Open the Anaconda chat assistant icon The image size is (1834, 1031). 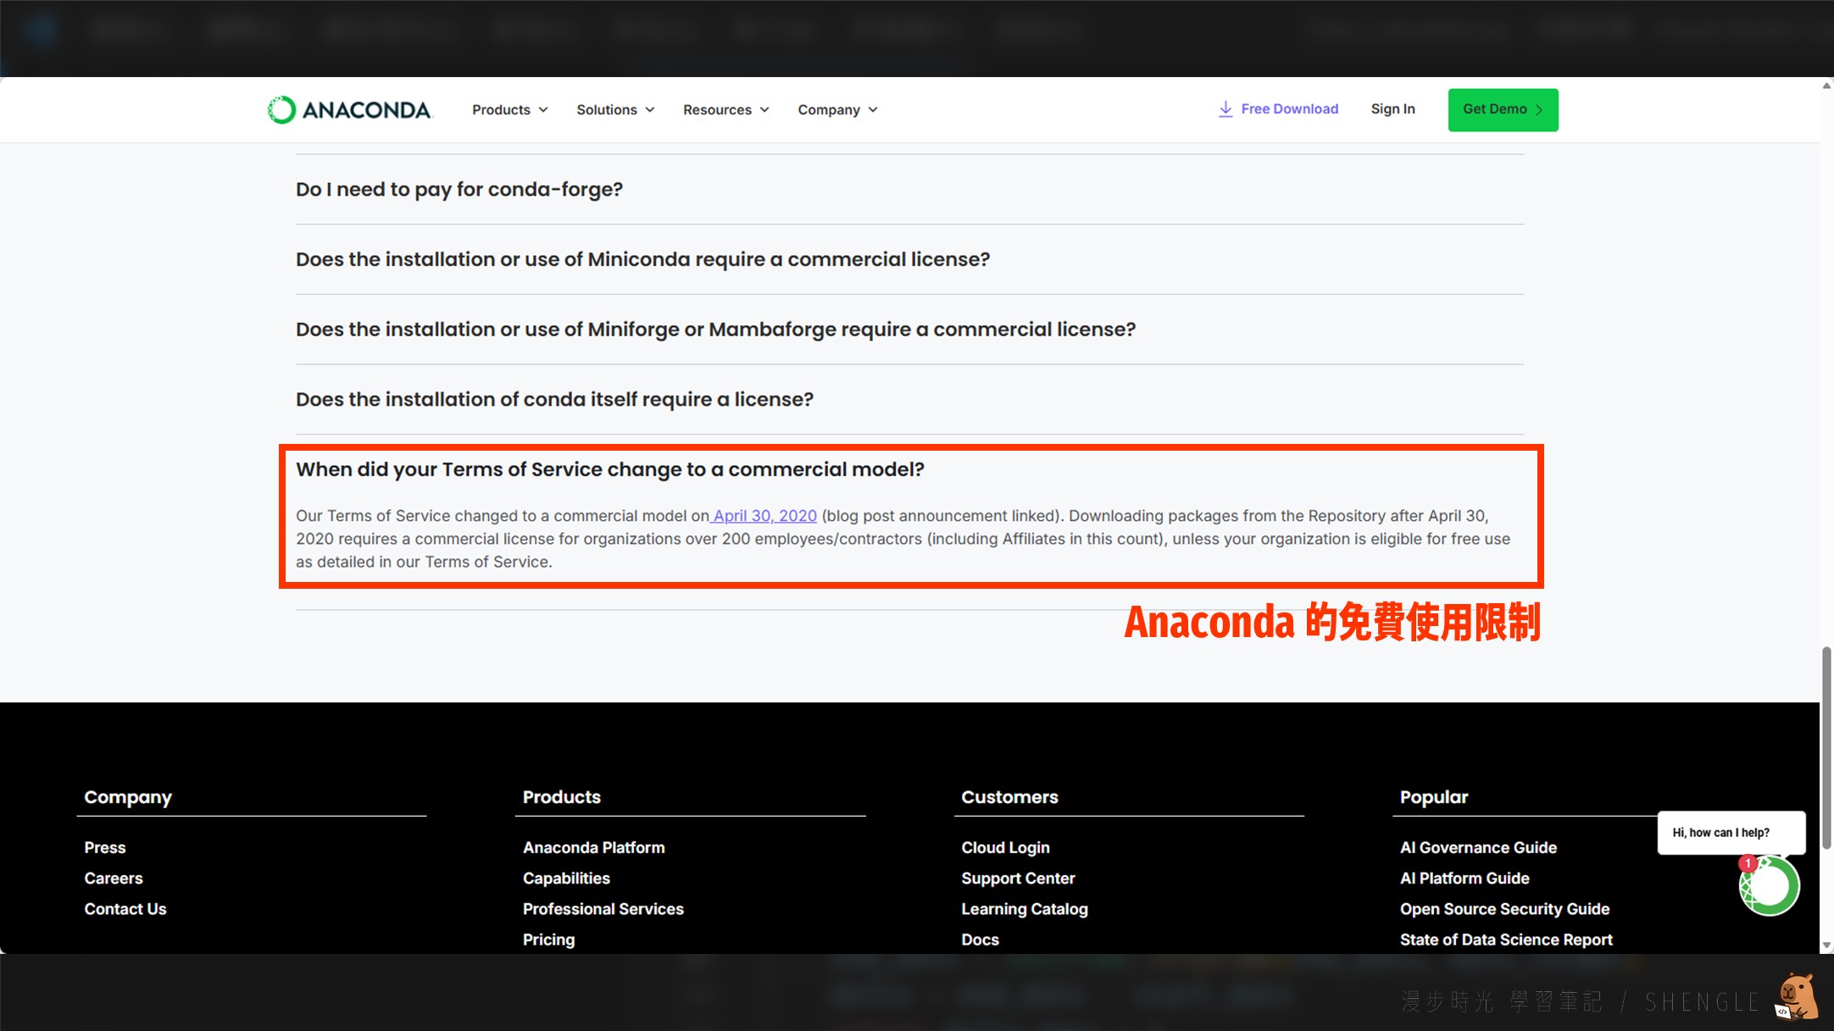coord(1770,886)
